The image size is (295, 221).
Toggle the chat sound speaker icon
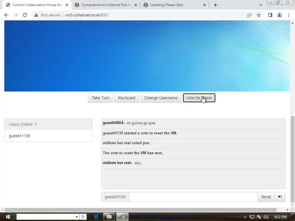pyautogui.click(x=280, y=197)
